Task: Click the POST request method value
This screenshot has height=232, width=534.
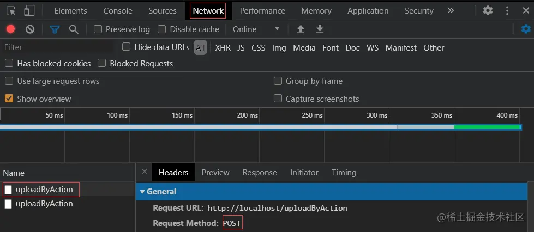Action: click(232, 223)
